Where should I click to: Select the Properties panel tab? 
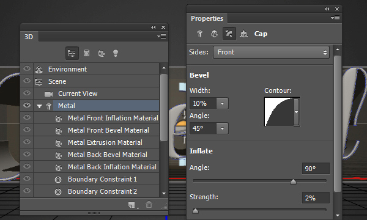pyautogui.click(x=207, y=18)
